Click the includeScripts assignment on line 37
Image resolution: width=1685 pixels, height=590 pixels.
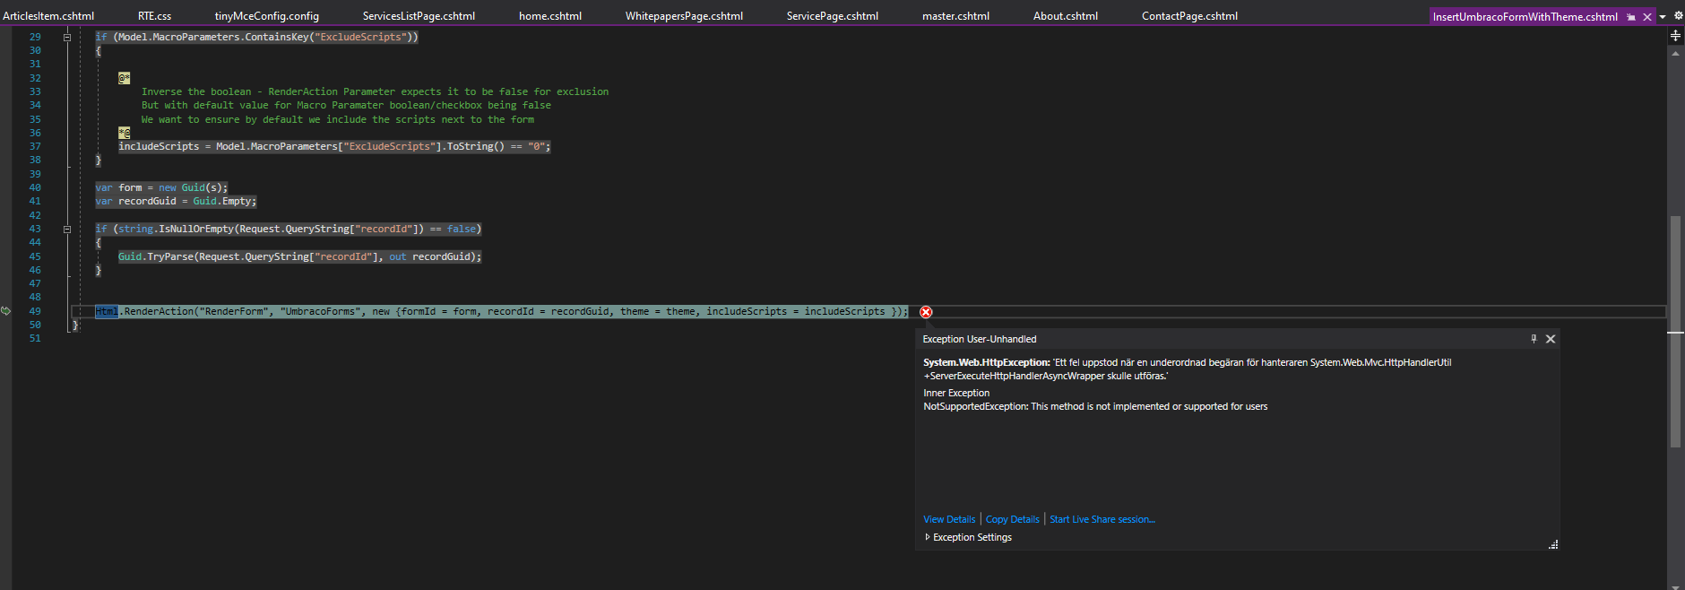click(x=334, y=146)
